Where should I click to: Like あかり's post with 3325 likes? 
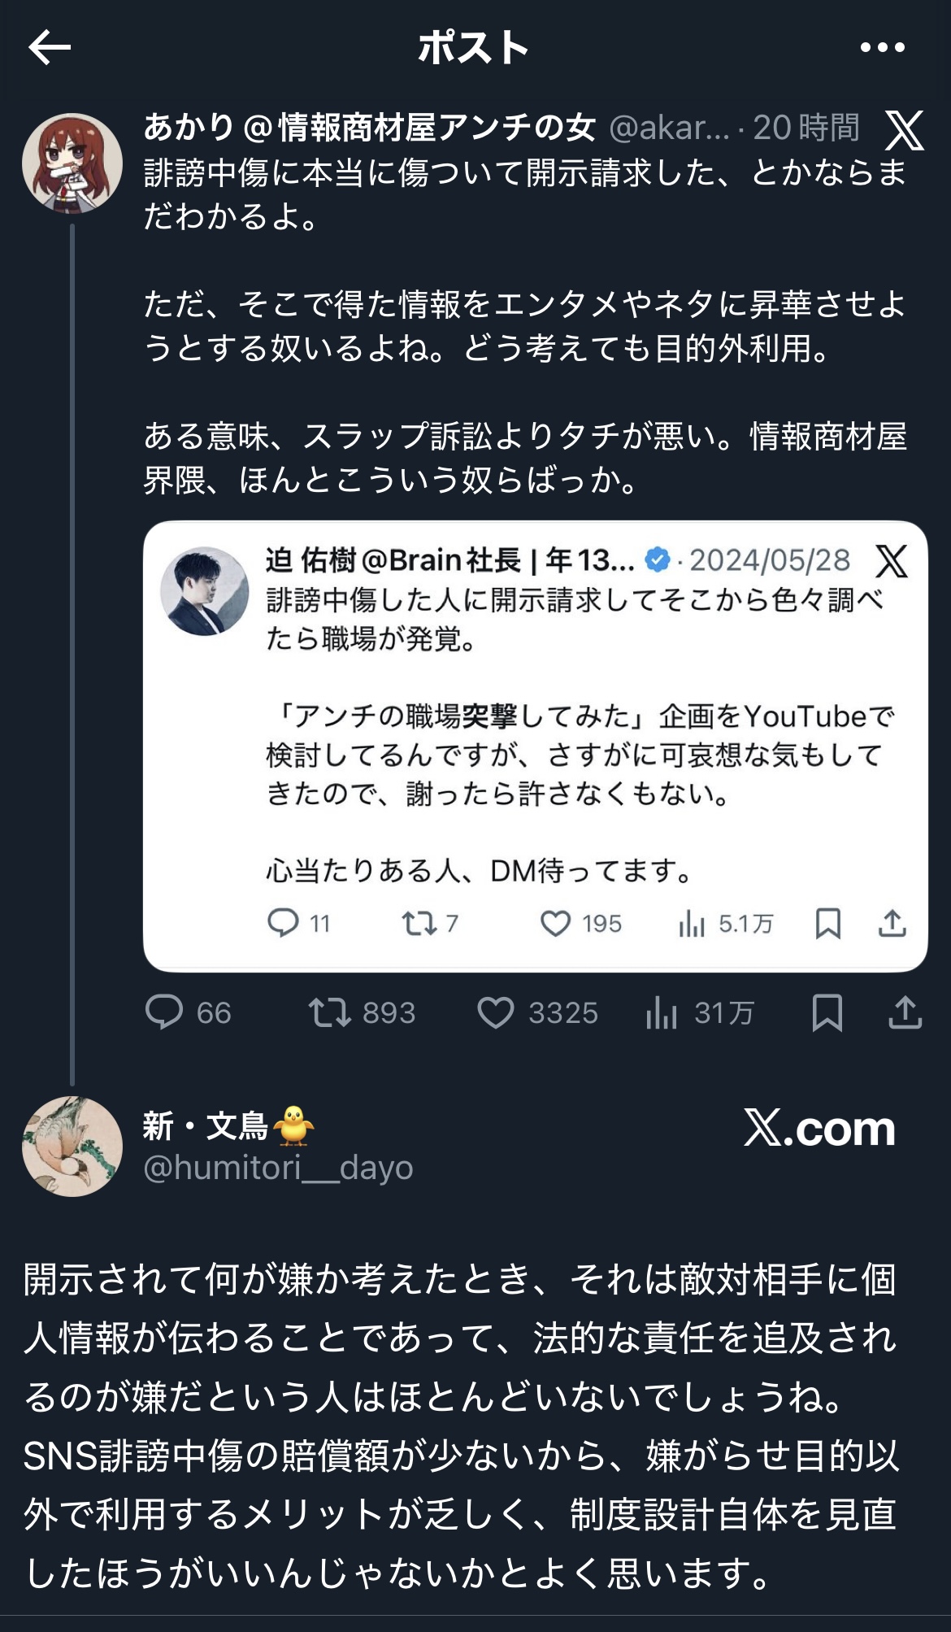pyautogui.click(x=496, y=1013)
